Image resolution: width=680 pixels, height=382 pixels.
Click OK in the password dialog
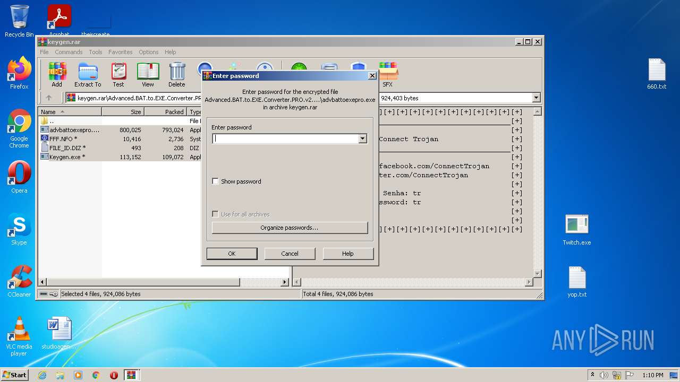(232, 254)
